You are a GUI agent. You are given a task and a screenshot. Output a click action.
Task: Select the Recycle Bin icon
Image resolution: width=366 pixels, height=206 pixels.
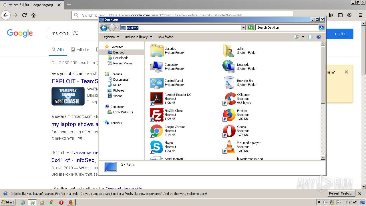[x=229, y=83]
